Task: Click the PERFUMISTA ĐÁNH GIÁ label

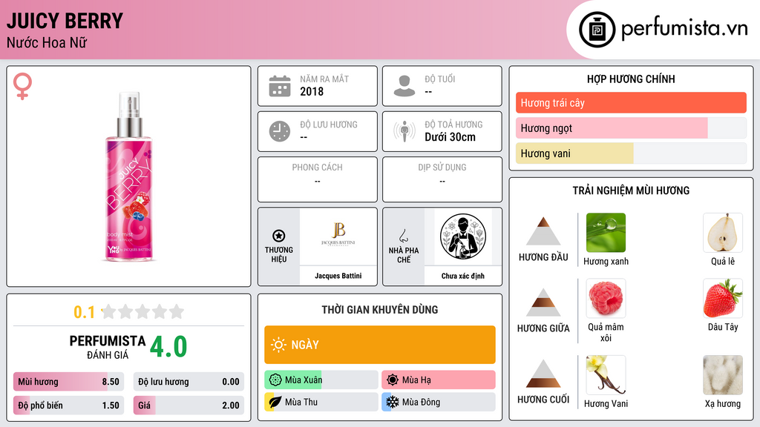Action: 108,347
